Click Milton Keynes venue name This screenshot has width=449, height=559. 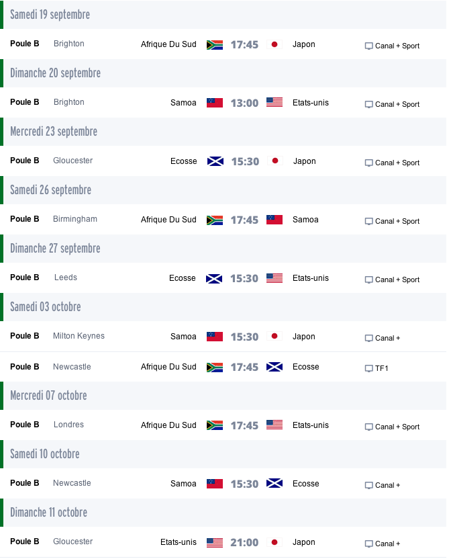[x=79, y=336]
